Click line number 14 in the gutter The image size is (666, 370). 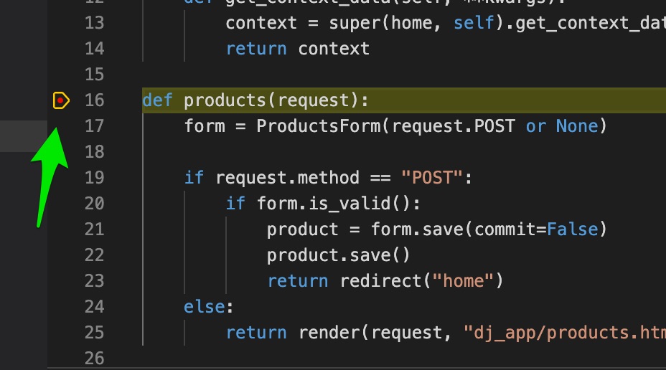[x=94, y=49]
